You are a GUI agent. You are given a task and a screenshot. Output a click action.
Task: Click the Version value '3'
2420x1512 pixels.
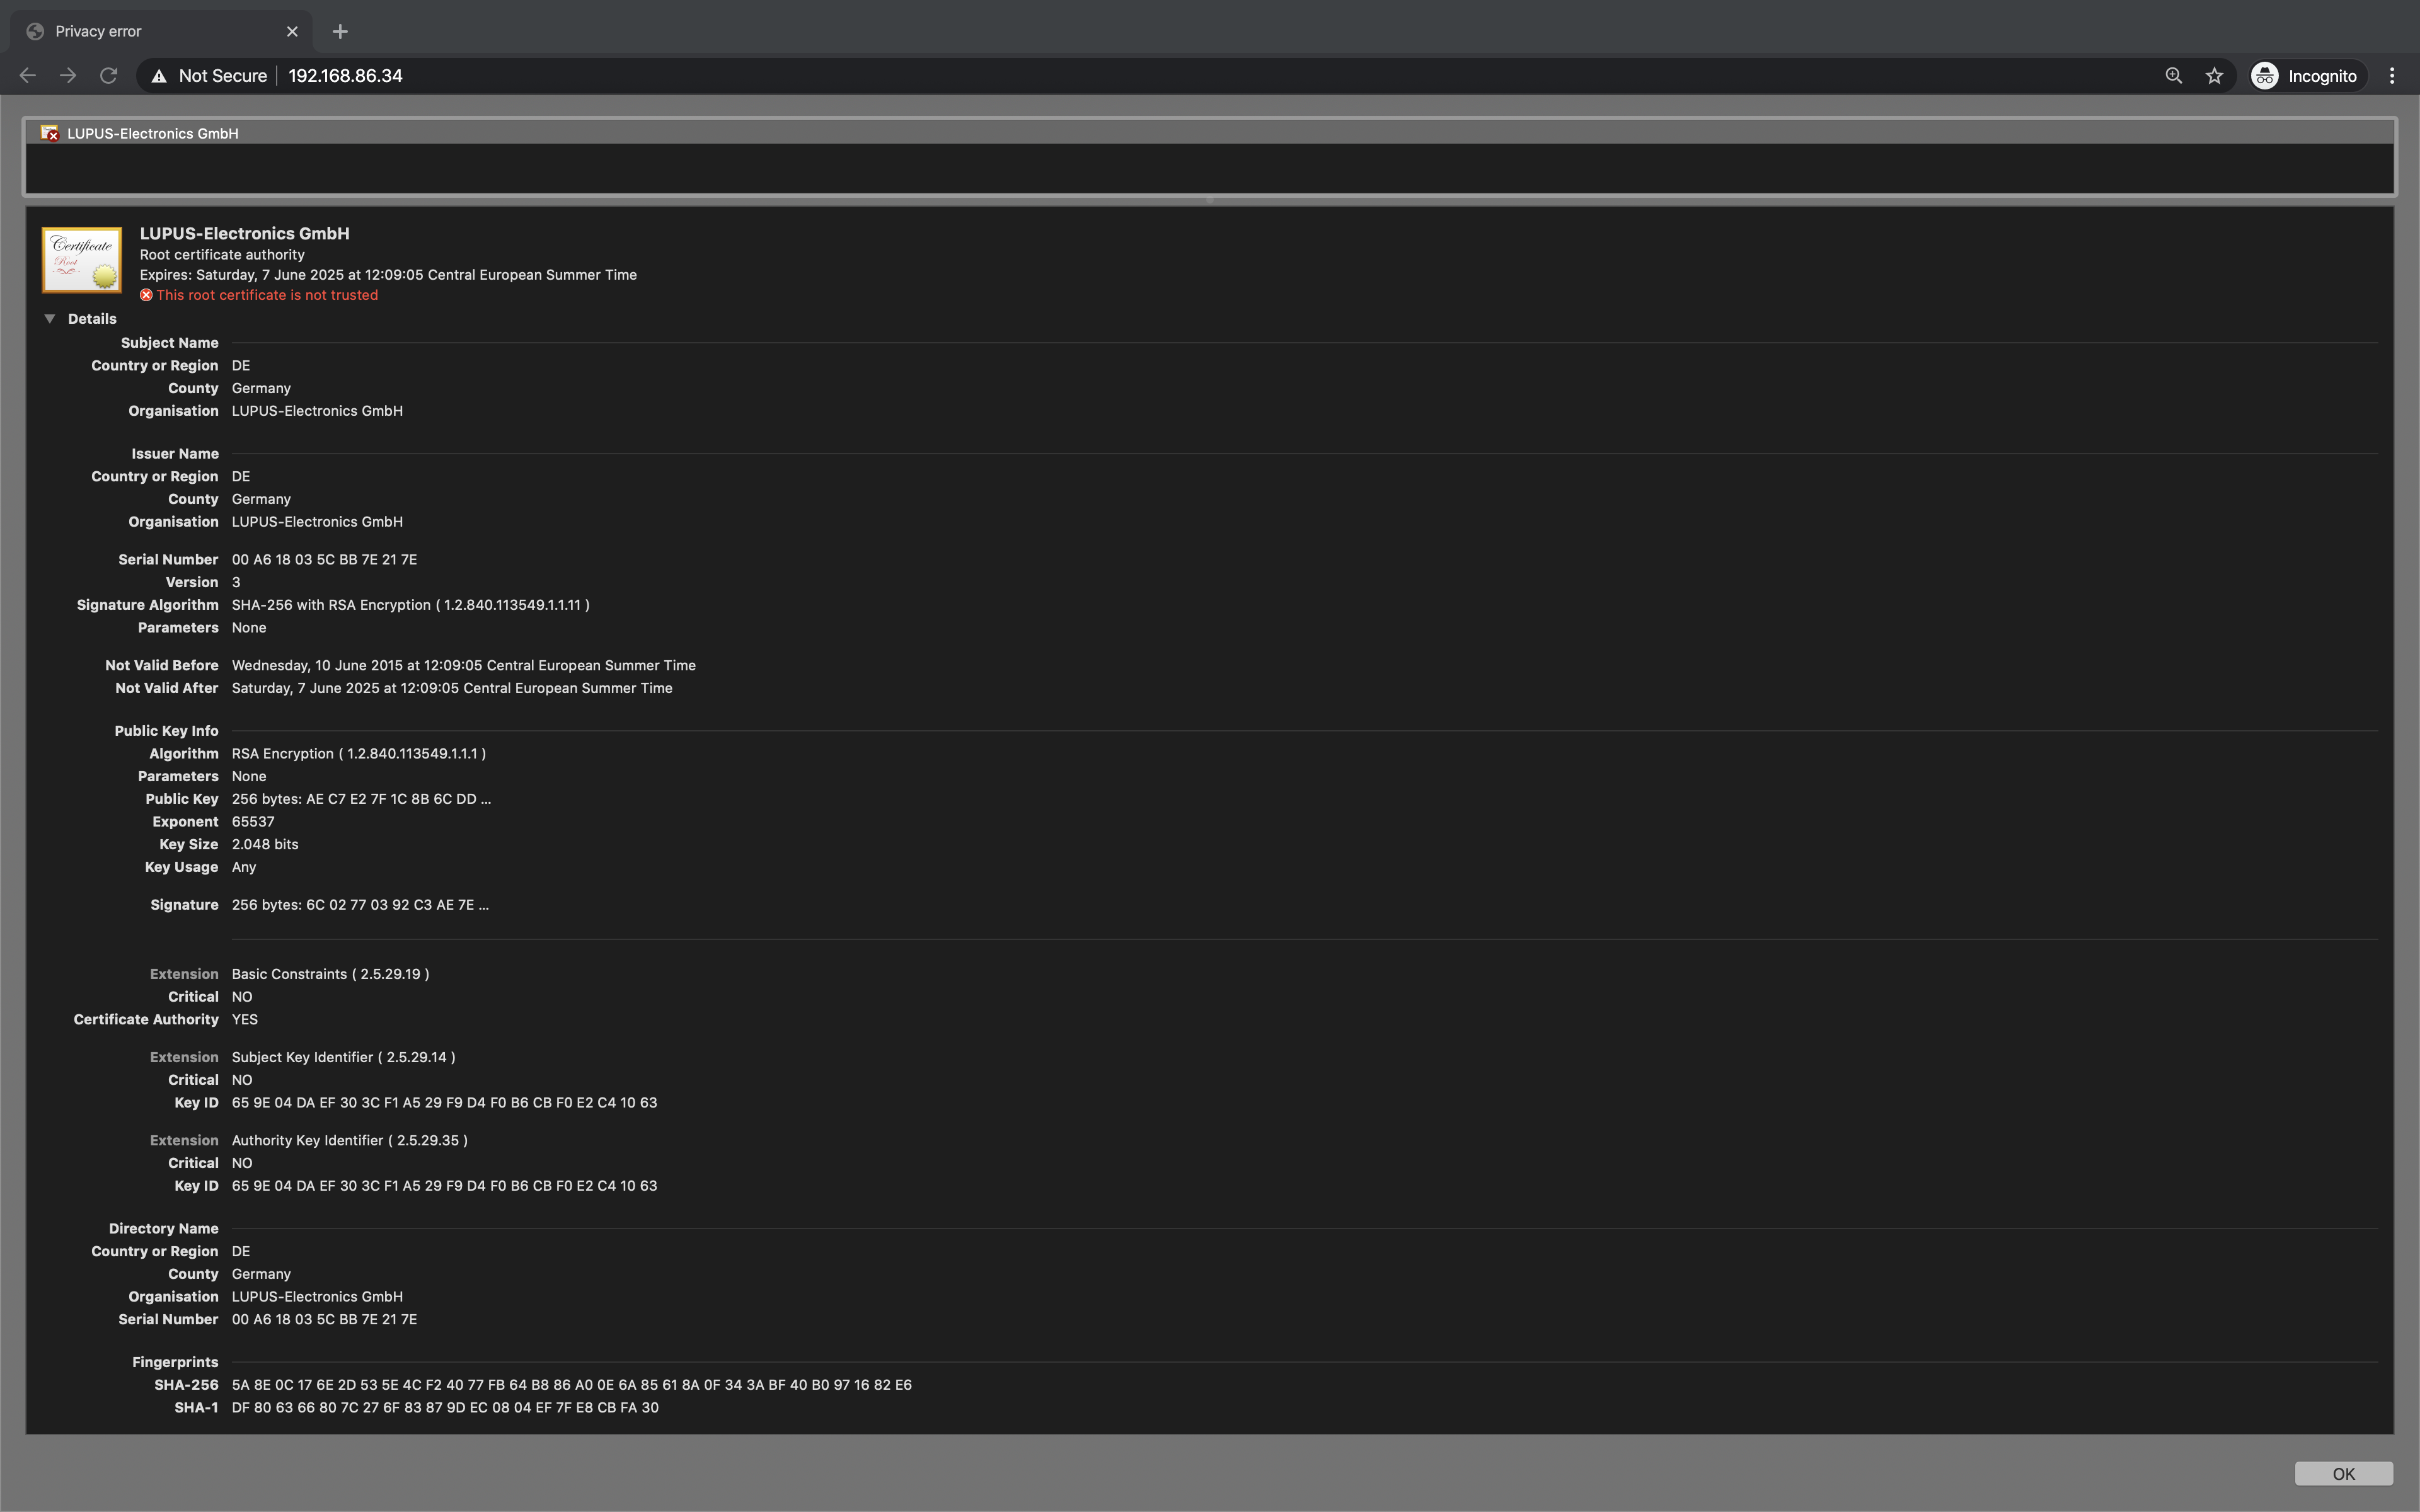pos(236,583)
